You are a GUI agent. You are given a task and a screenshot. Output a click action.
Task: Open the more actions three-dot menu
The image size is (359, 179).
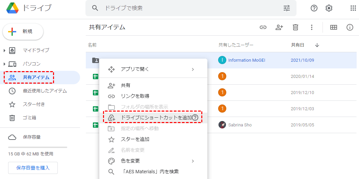click(312, 28)
